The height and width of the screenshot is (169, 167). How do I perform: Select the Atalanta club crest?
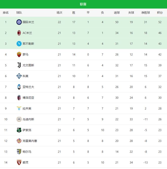click(19, 87)
